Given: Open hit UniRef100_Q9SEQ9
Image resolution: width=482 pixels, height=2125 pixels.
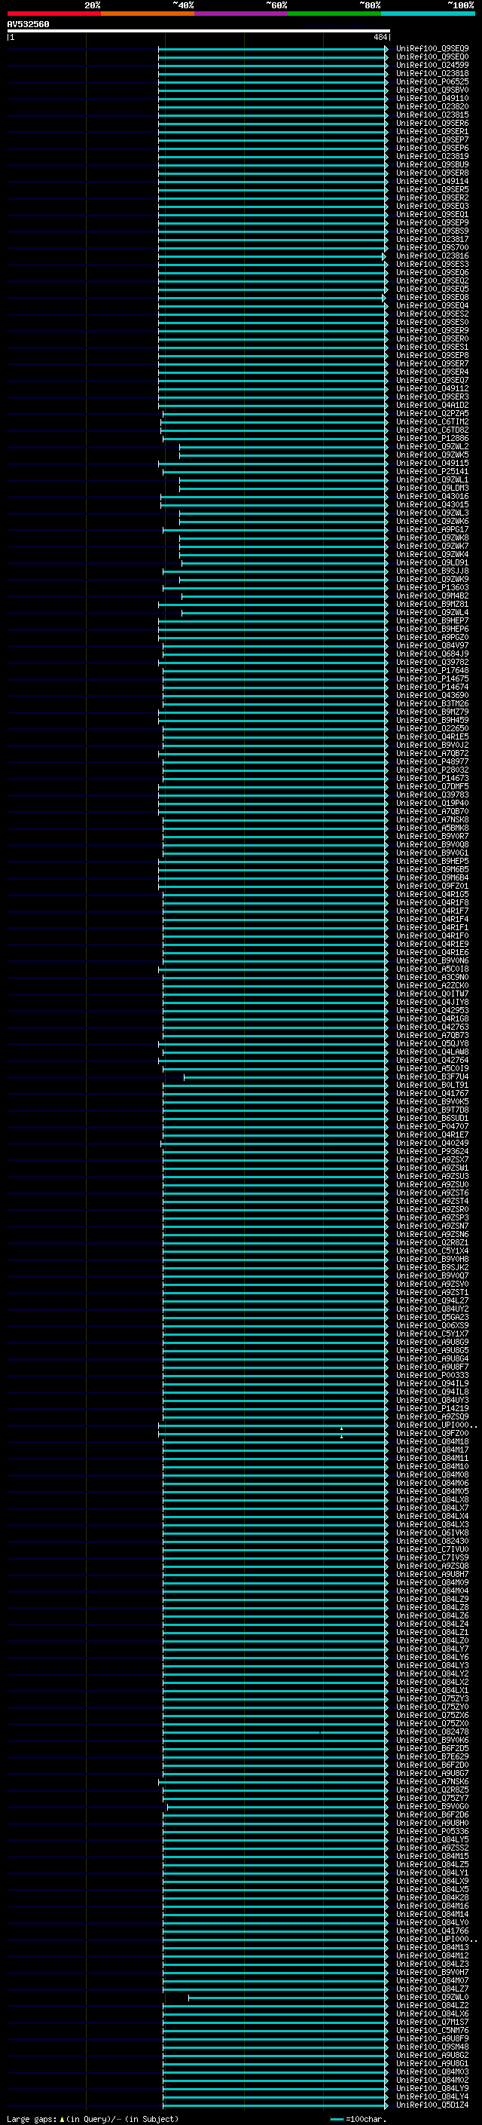Looking at the screenshot, I should pyautogui.click(x=432, y=49).
